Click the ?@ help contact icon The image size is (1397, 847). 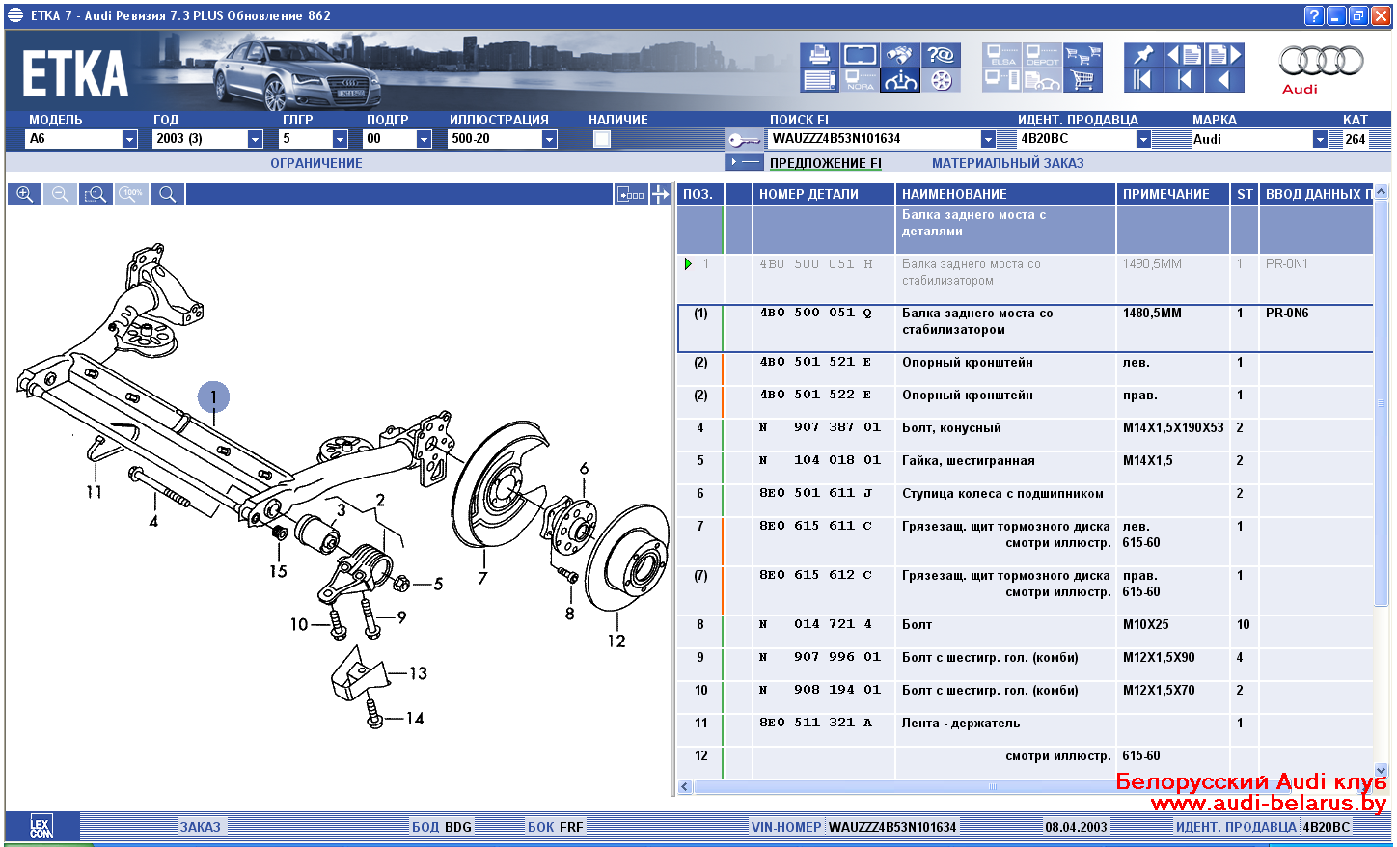(941, 55)
